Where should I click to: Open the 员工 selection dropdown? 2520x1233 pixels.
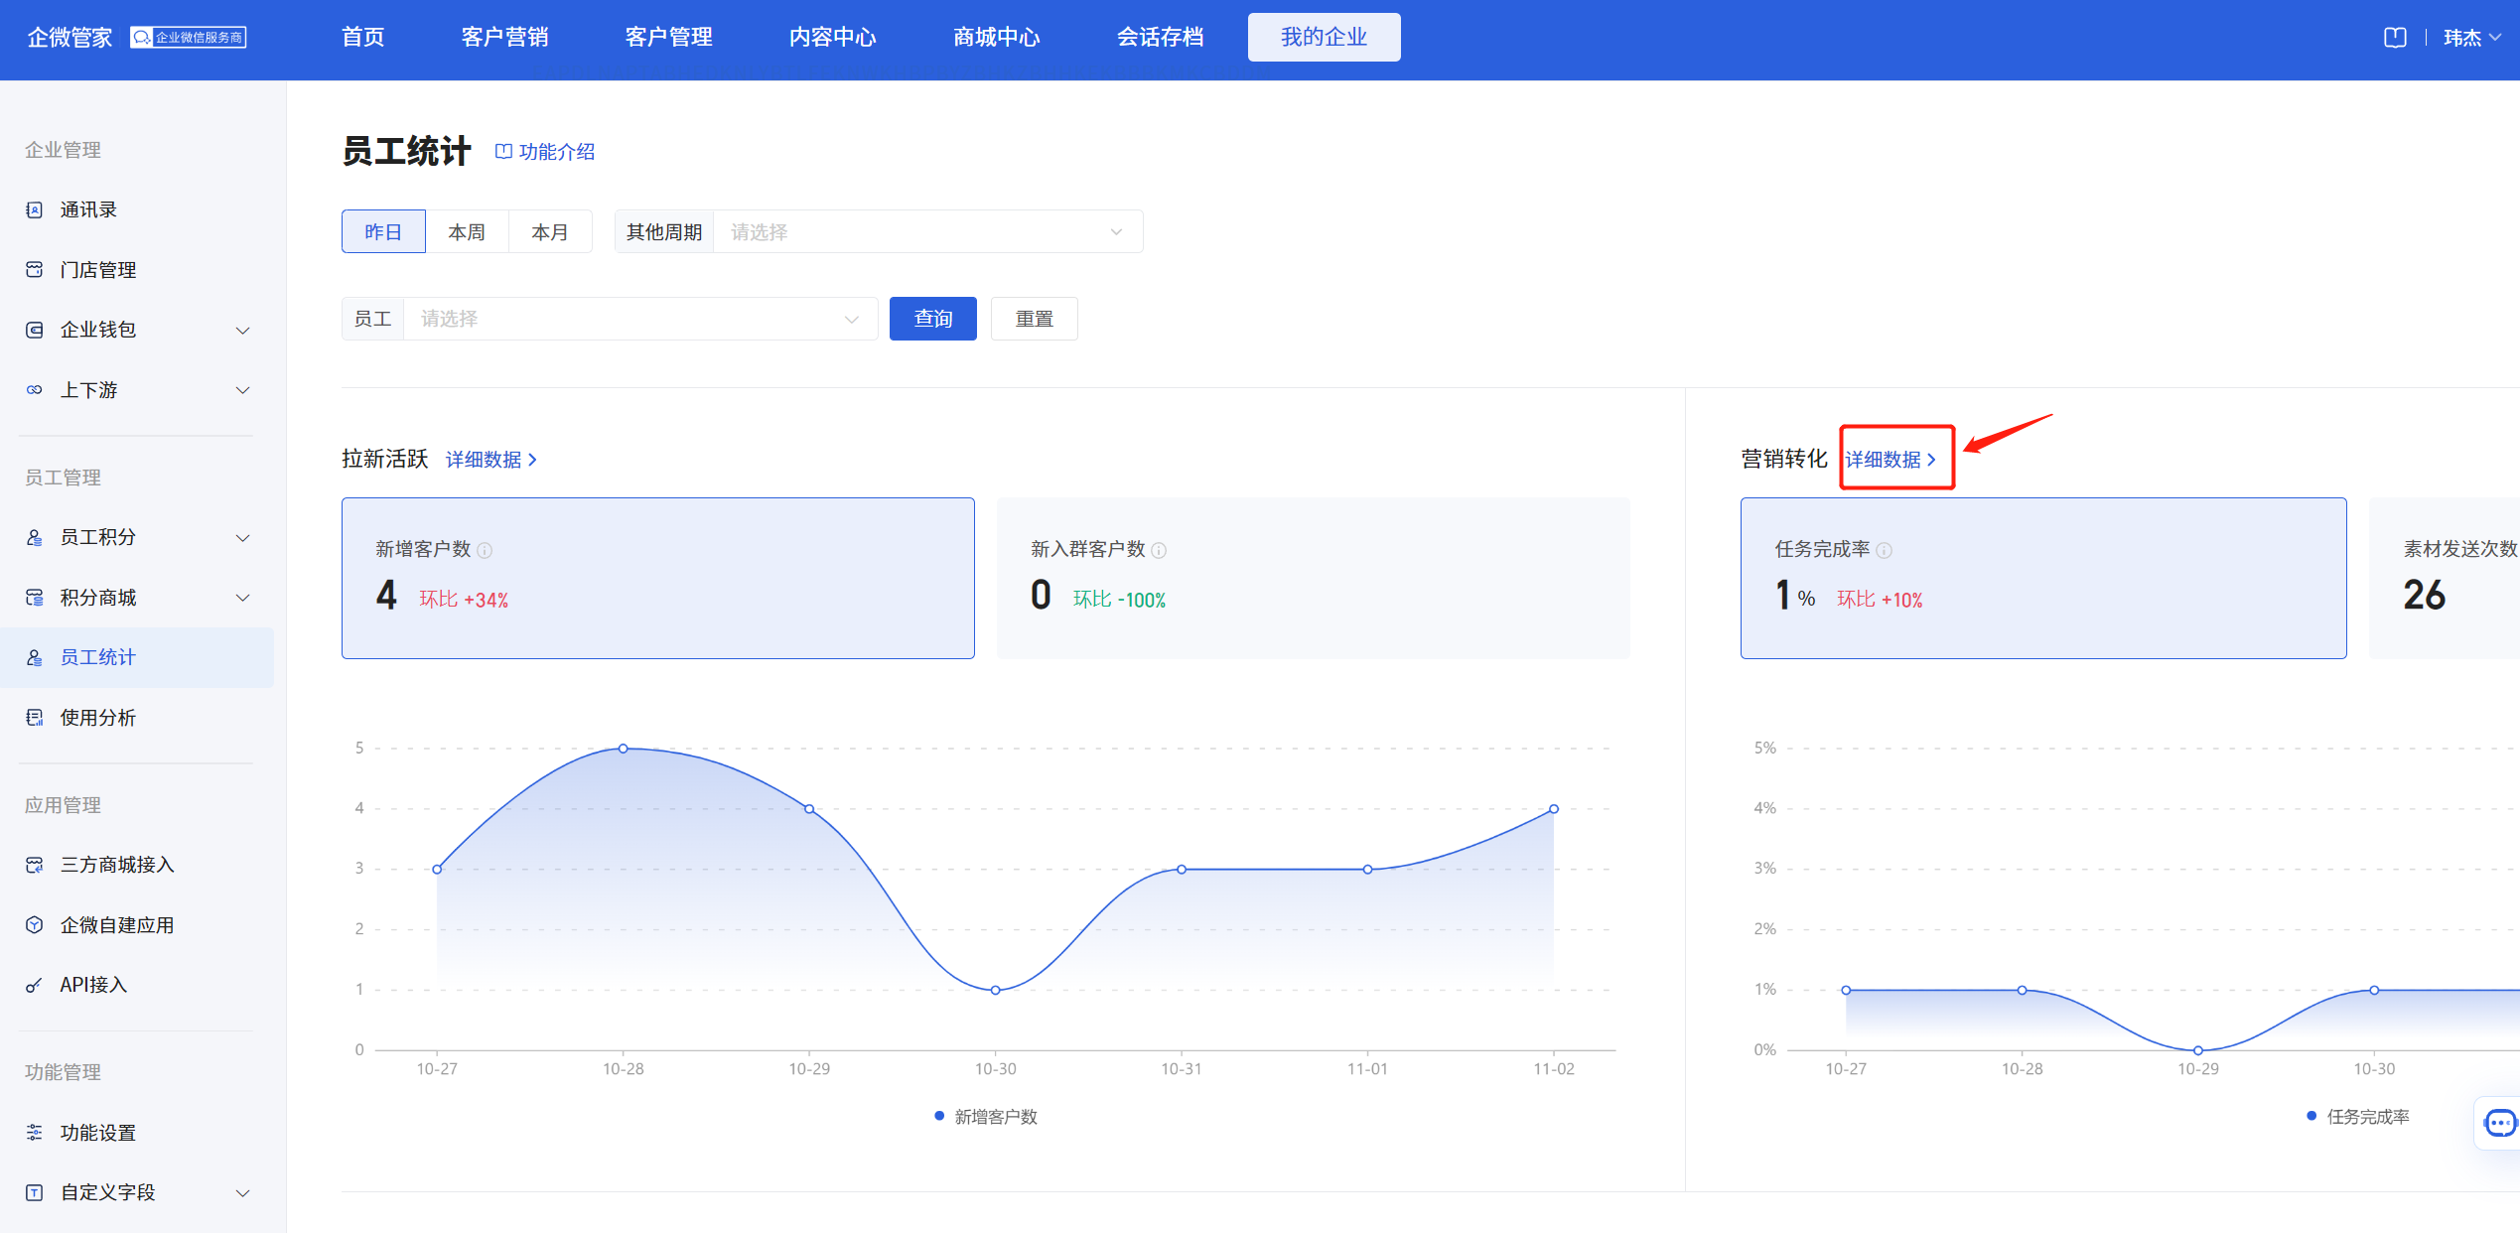coord(640,319)
